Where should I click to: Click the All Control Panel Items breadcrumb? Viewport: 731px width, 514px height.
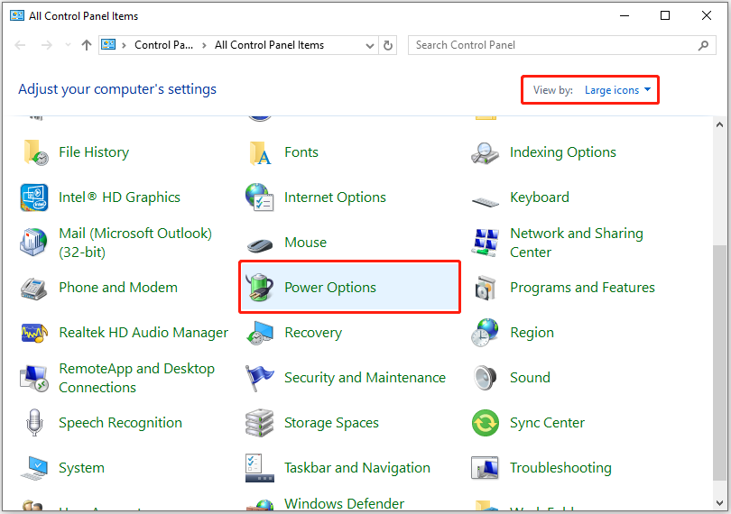tap(269, 45)
